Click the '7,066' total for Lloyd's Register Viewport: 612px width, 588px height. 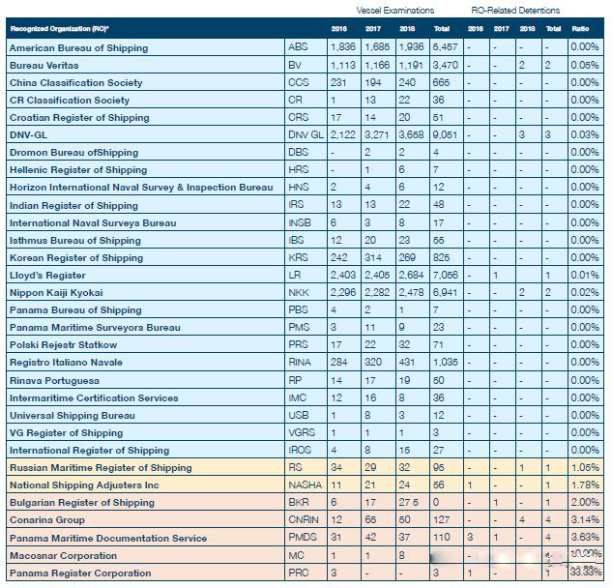445,275
